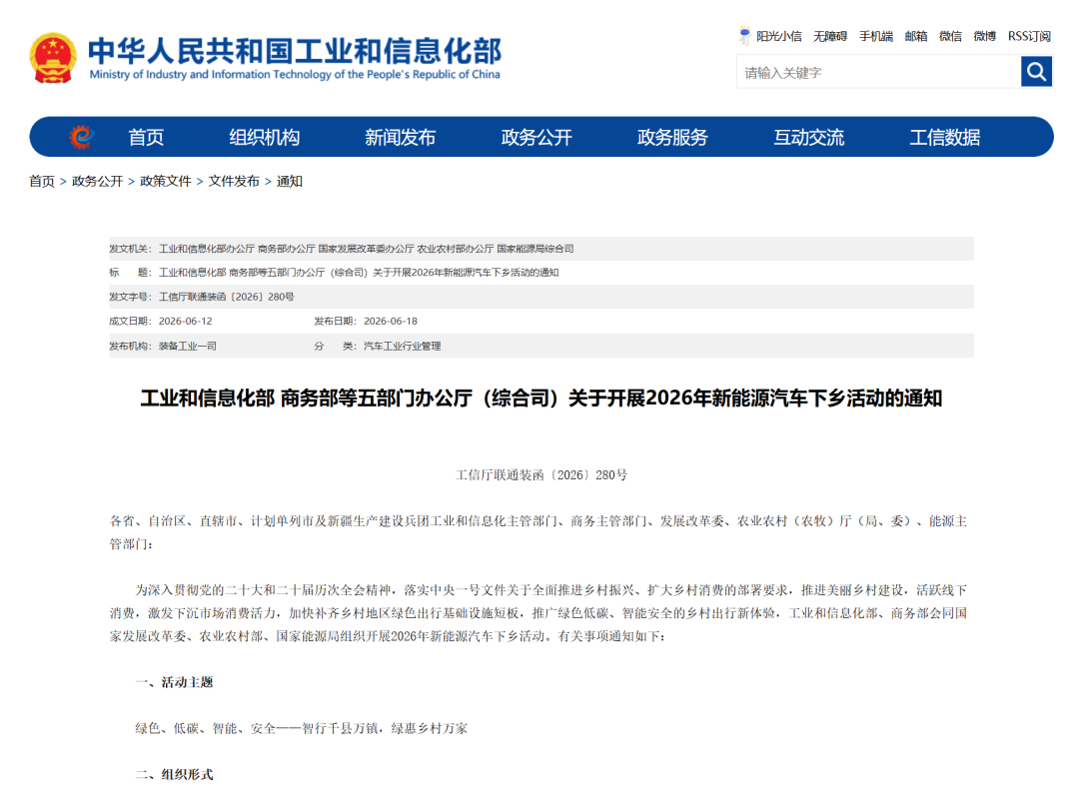This screenshot has height=807, width=1079.
Task: Click the 微信 link
Action: point(950,37)
